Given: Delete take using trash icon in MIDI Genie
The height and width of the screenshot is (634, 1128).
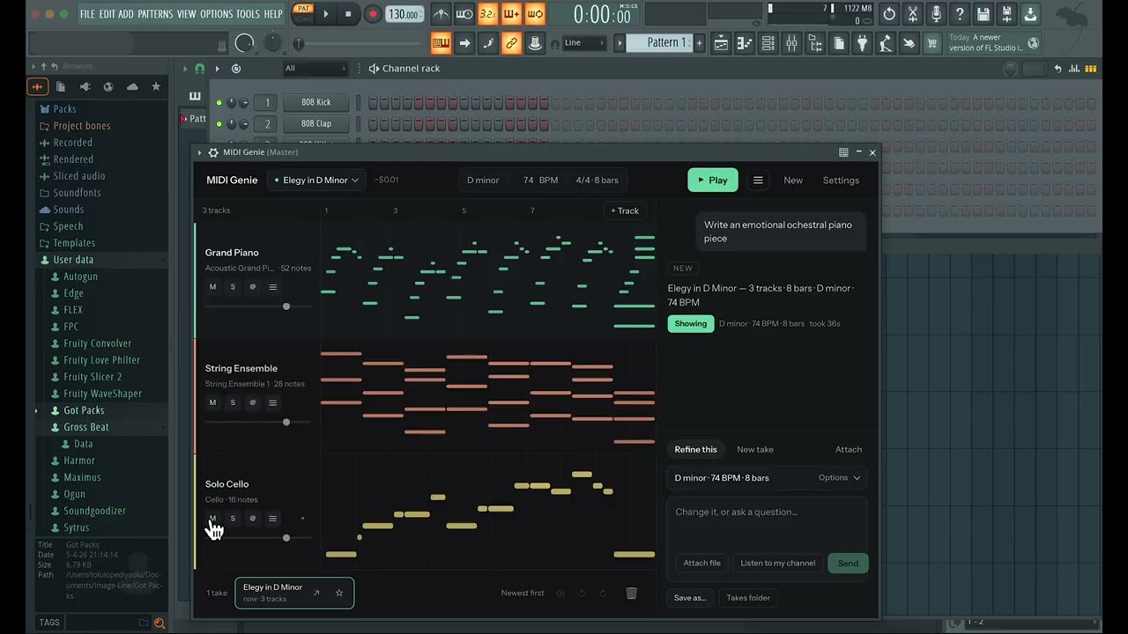Looking at the screenshot, I should (x=631, y=593).
